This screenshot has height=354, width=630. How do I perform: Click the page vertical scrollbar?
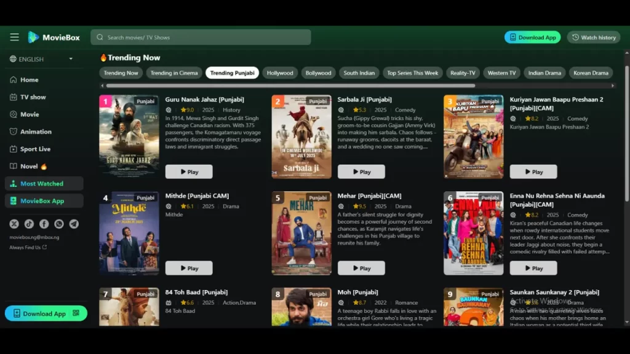(x=627, y=133)
